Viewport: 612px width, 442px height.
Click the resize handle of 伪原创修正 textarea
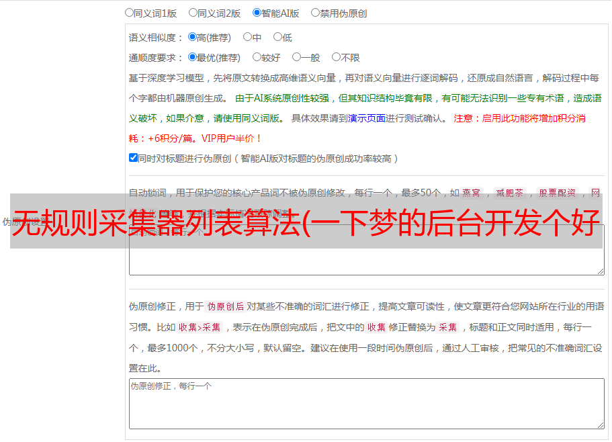pyautogui.click(x=601, y=425)
